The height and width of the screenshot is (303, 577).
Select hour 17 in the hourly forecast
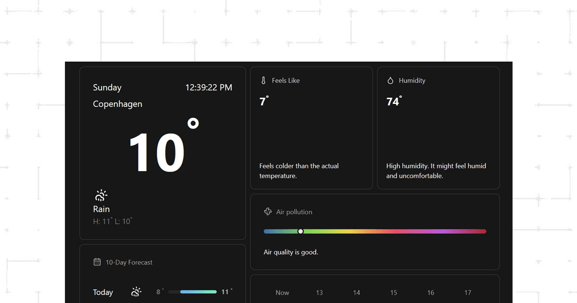coord(467,292)
